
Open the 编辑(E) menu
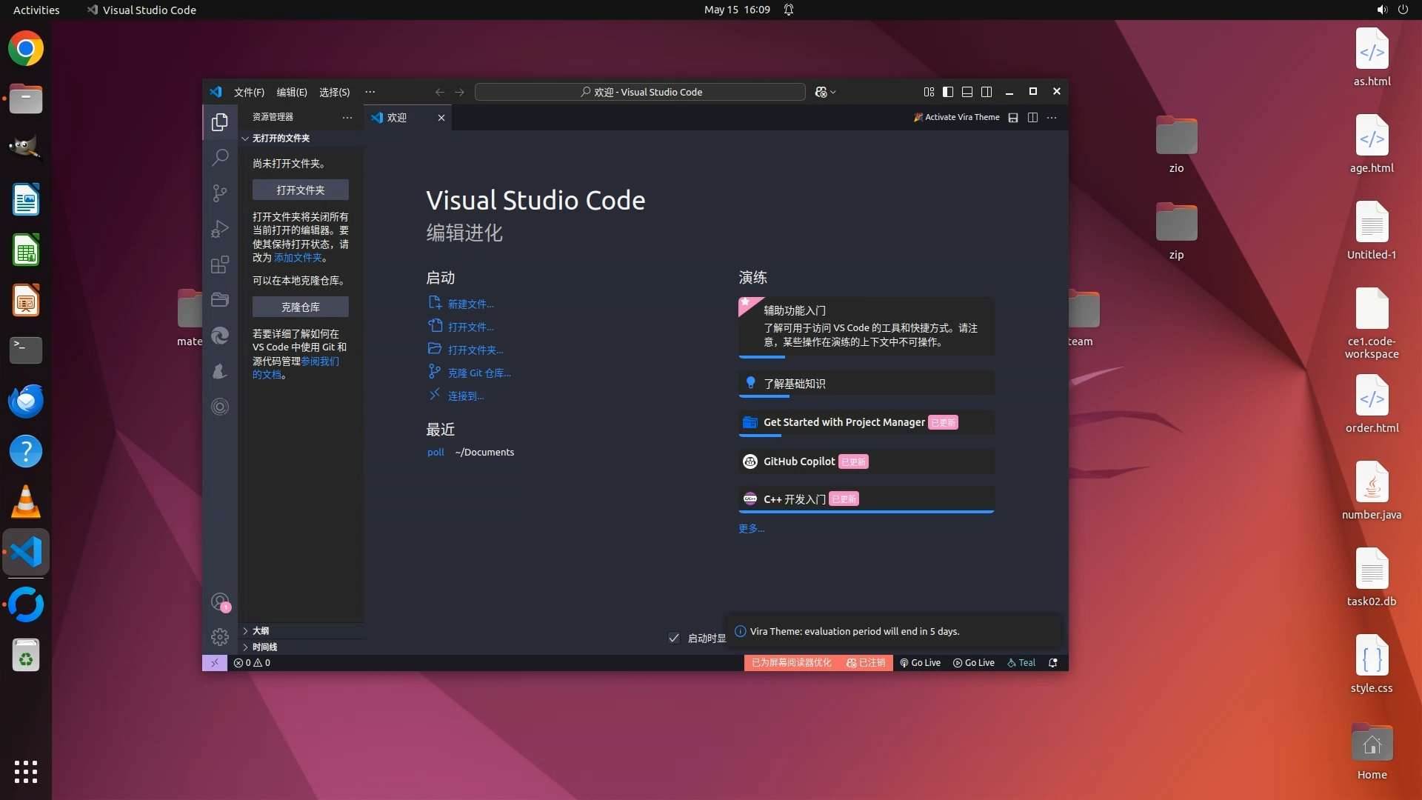[291, 92]
